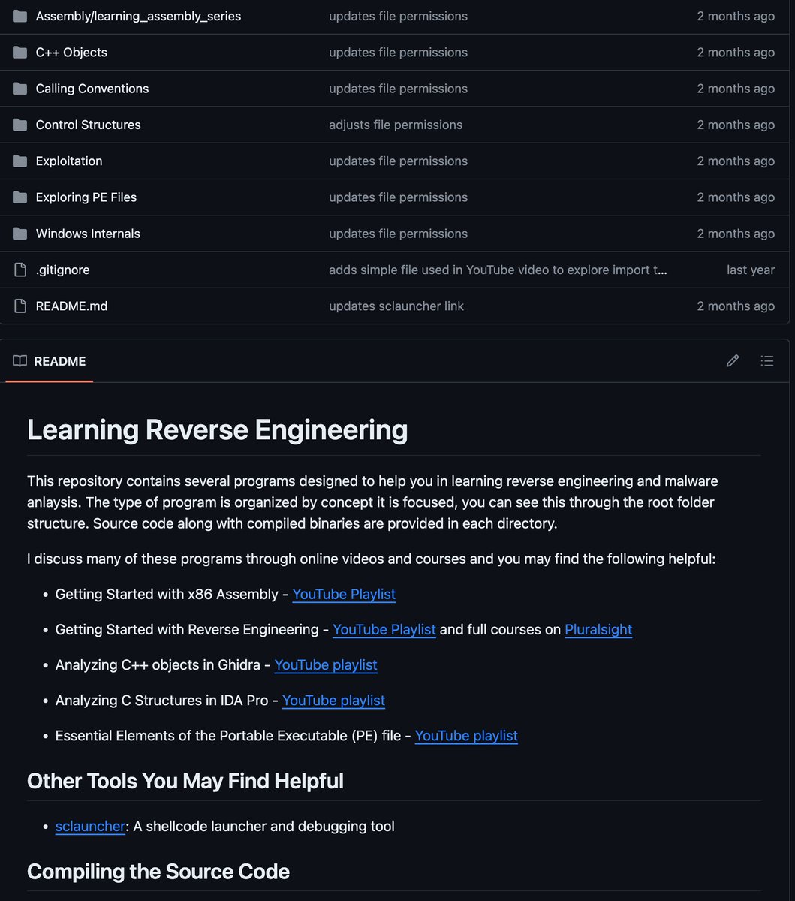
Task: Click the file icon beside README.md
Action: (19, 306)
